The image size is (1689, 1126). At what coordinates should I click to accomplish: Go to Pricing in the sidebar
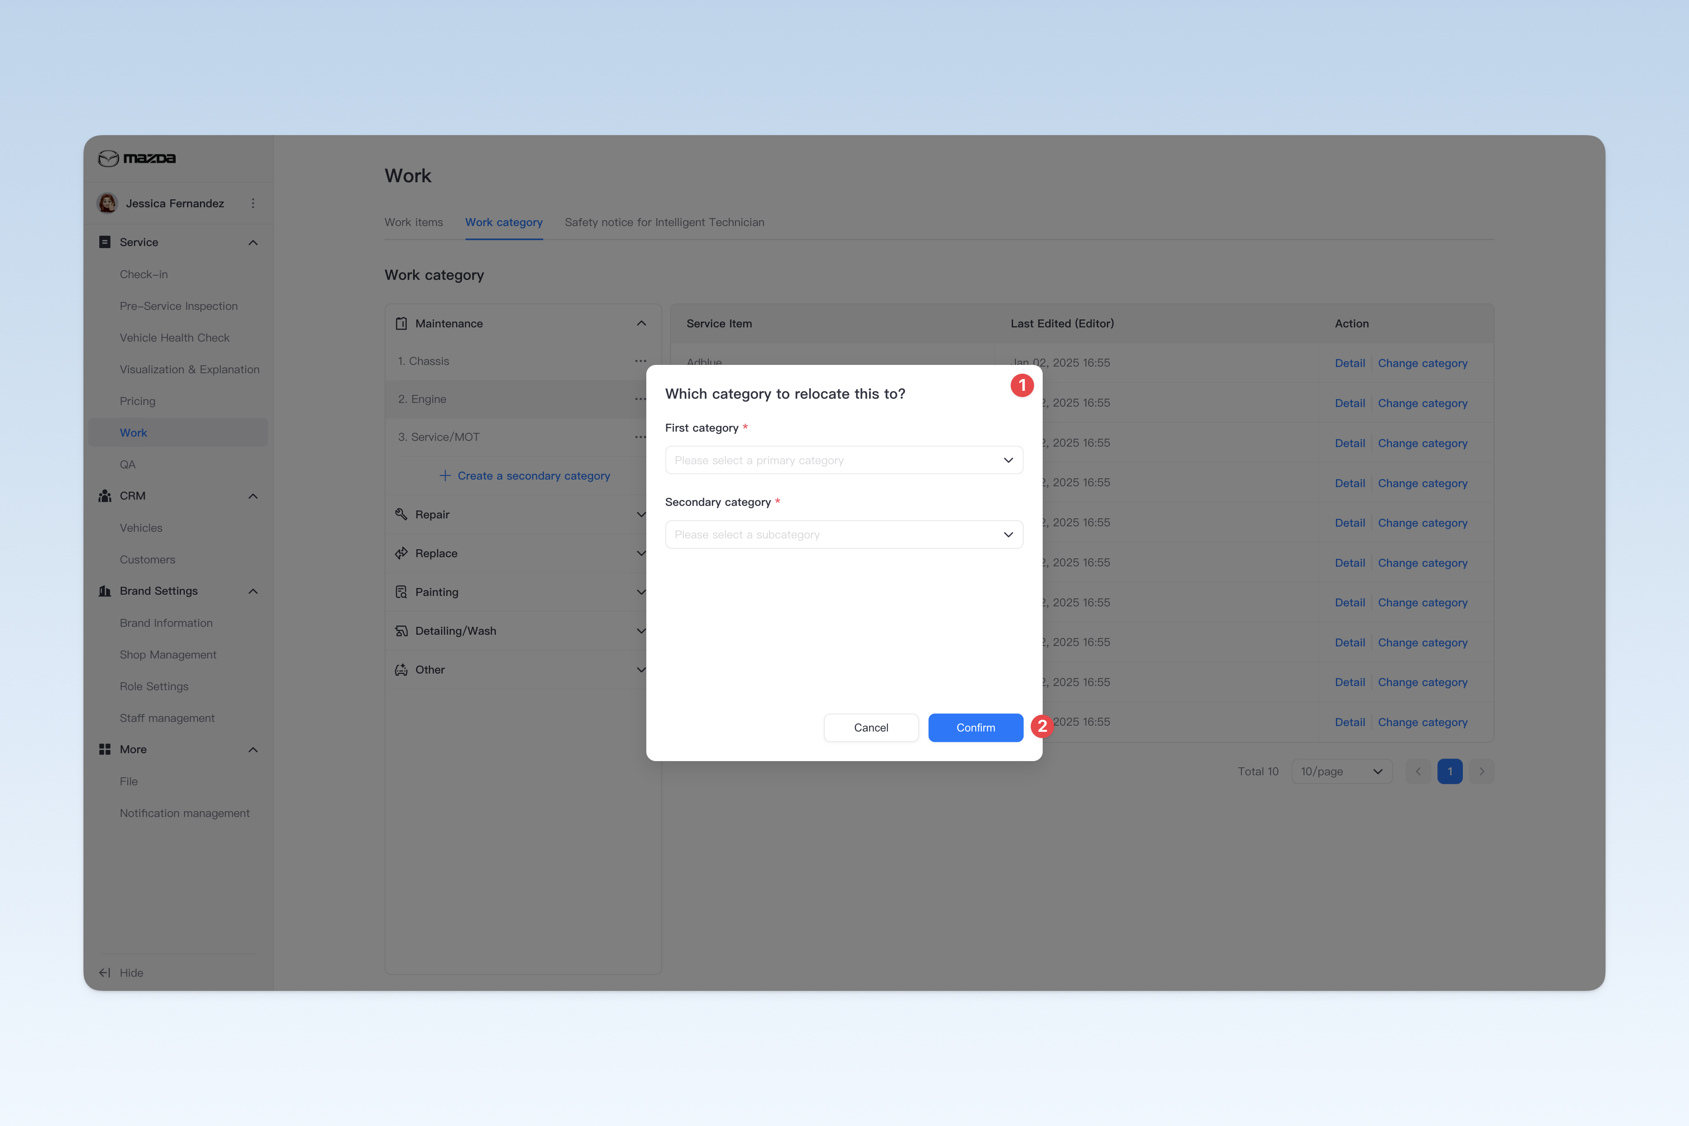pyautogui.click(x=137, y=402)
